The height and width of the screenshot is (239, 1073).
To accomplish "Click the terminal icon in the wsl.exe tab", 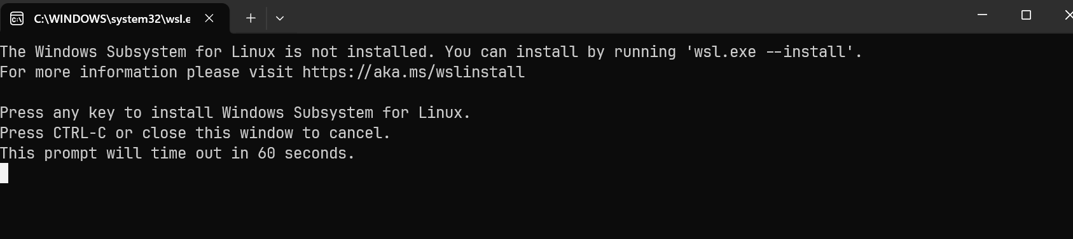I will (x=17, y=18).
